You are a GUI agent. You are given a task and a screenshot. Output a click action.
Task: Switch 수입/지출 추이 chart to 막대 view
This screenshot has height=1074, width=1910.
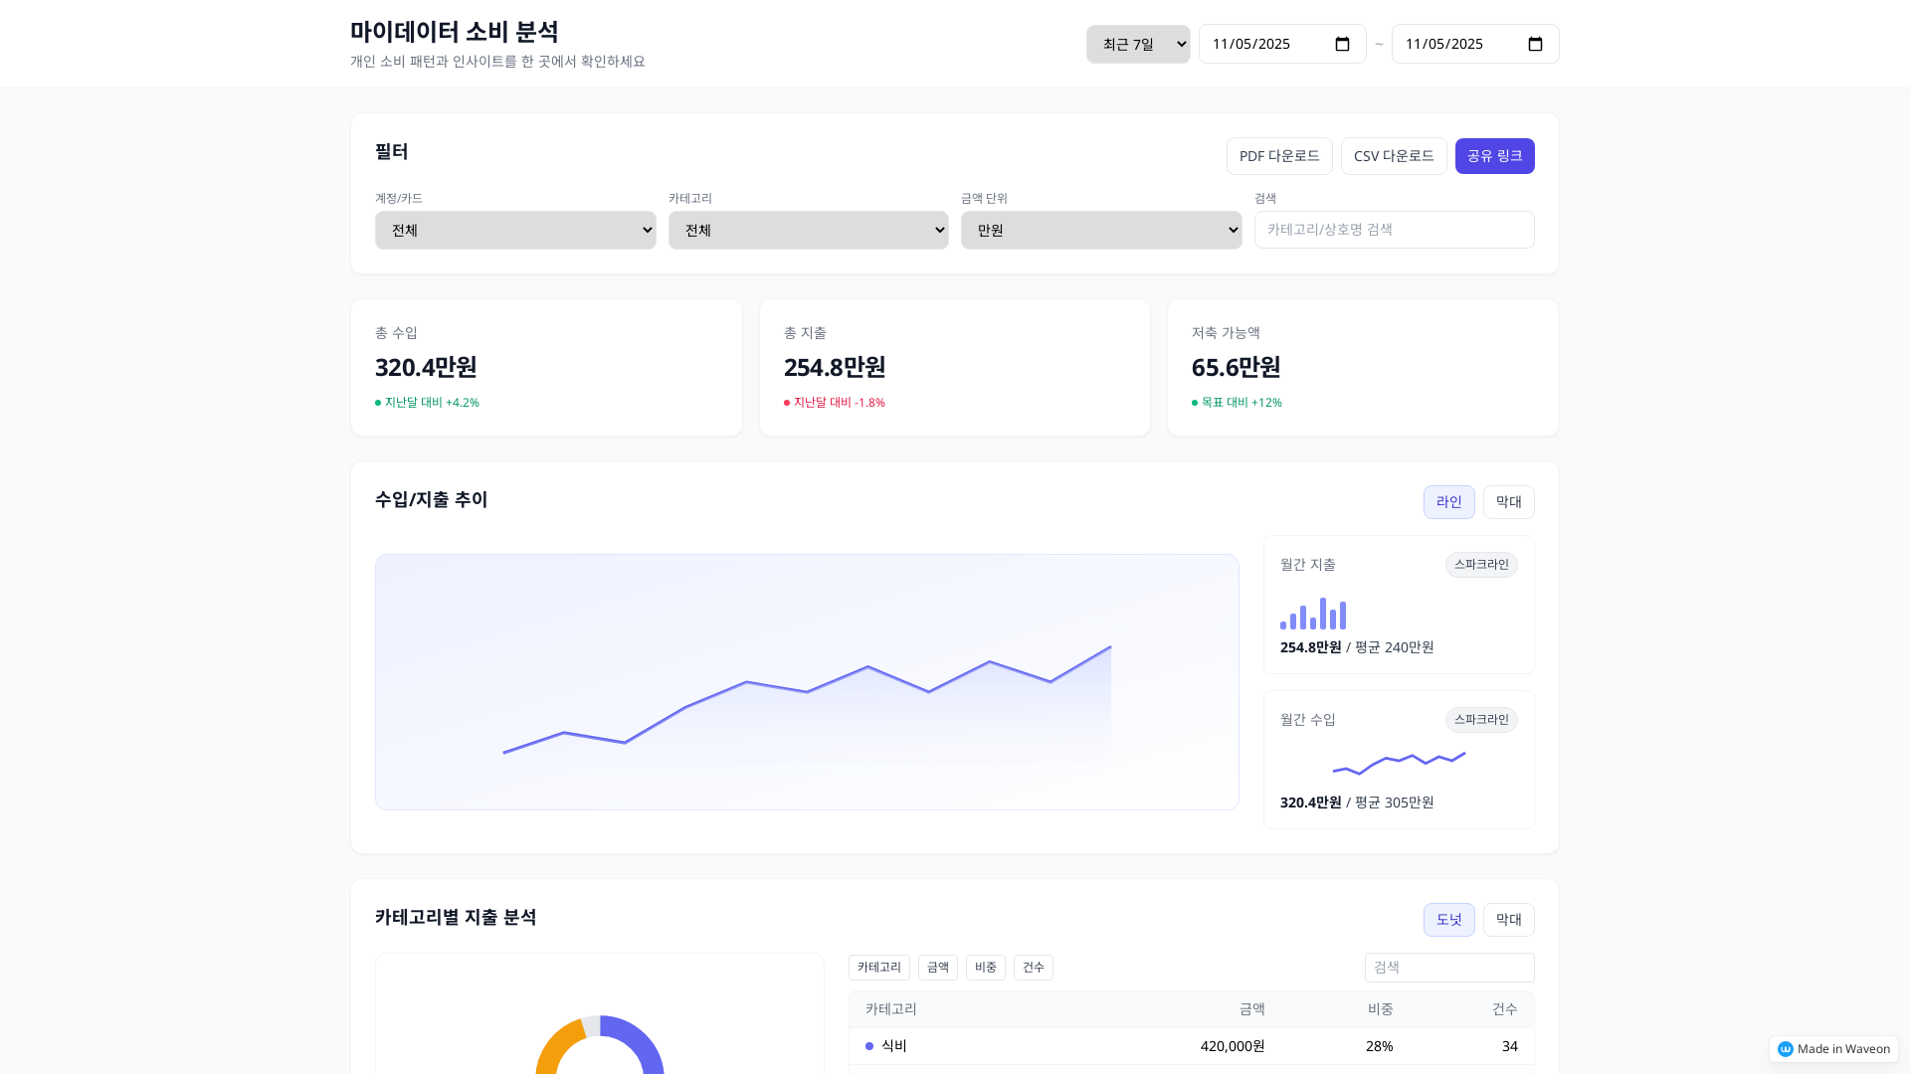coord(1508,501)
